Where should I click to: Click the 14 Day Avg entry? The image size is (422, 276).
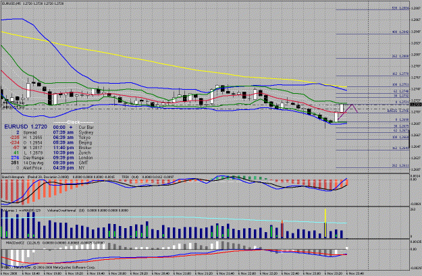point(26,163)
